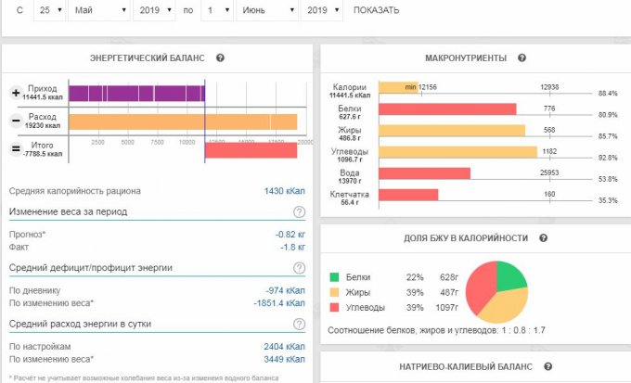Click the red Углеводы legend swatch
Viewport: 631px width, 383px height.
tap(334, 307)
